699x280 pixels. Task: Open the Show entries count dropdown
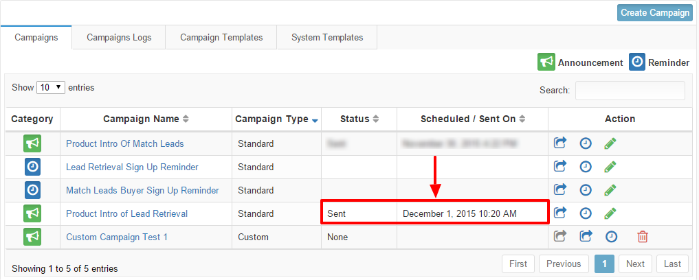click(x=50, y=88)
